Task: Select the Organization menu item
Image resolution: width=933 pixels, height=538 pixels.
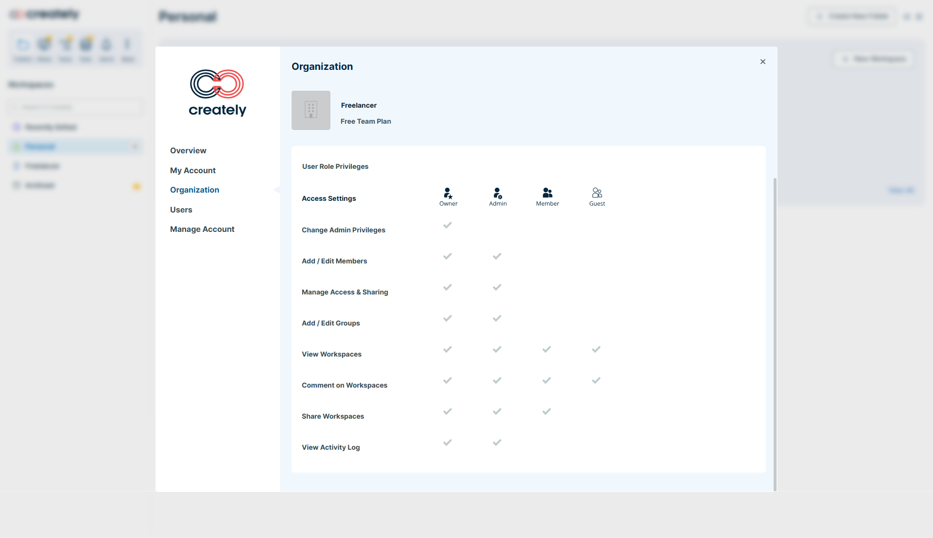Action: (x=194, y=190)
